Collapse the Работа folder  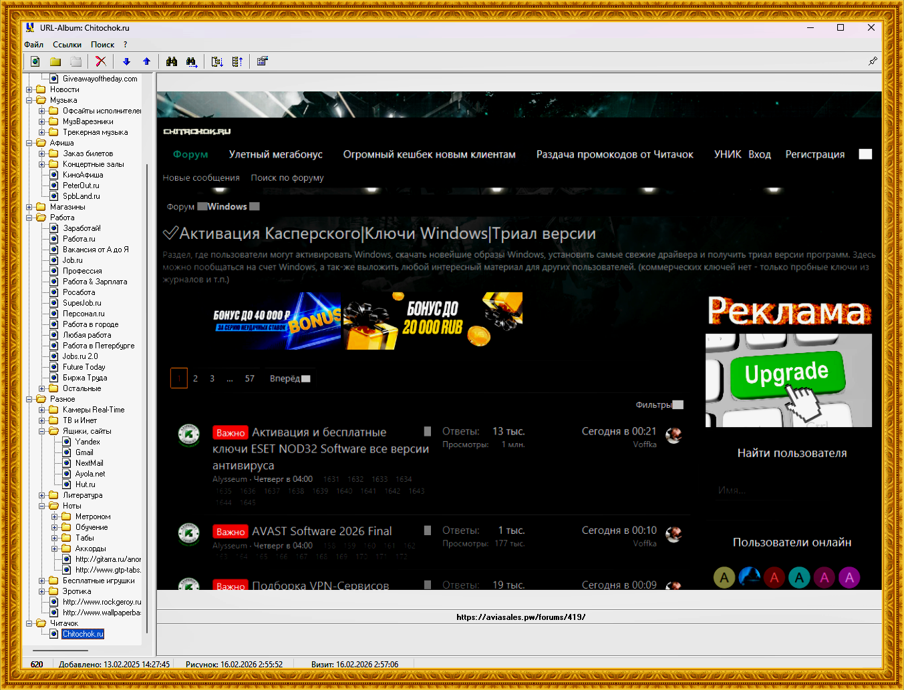click(29, 218)
